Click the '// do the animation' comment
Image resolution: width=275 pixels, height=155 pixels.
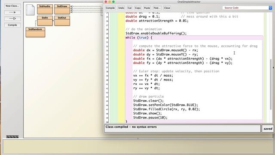[144, 29]
